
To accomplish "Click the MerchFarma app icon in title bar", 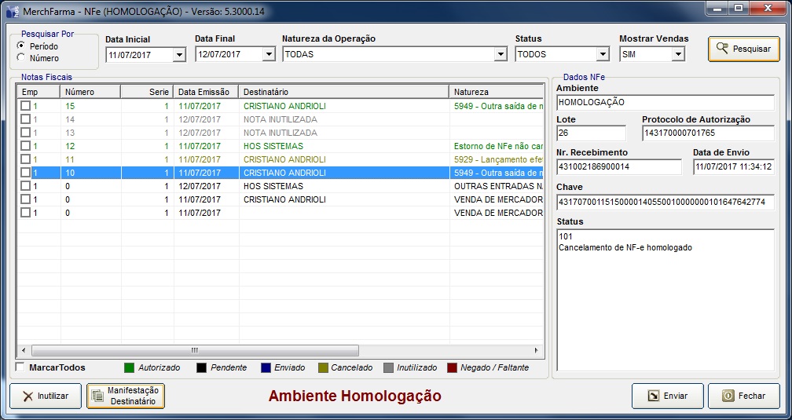I will (12, 10).
